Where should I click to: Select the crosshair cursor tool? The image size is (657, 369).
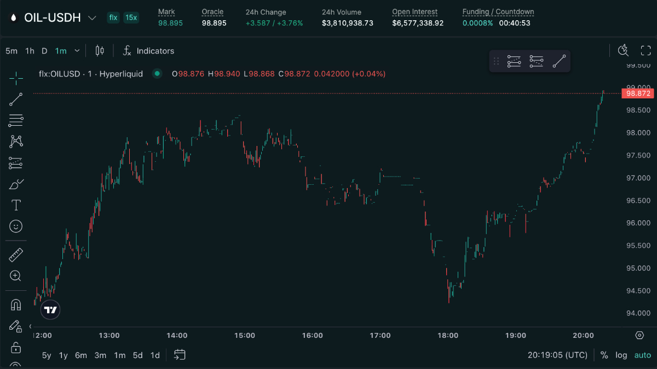16,78
